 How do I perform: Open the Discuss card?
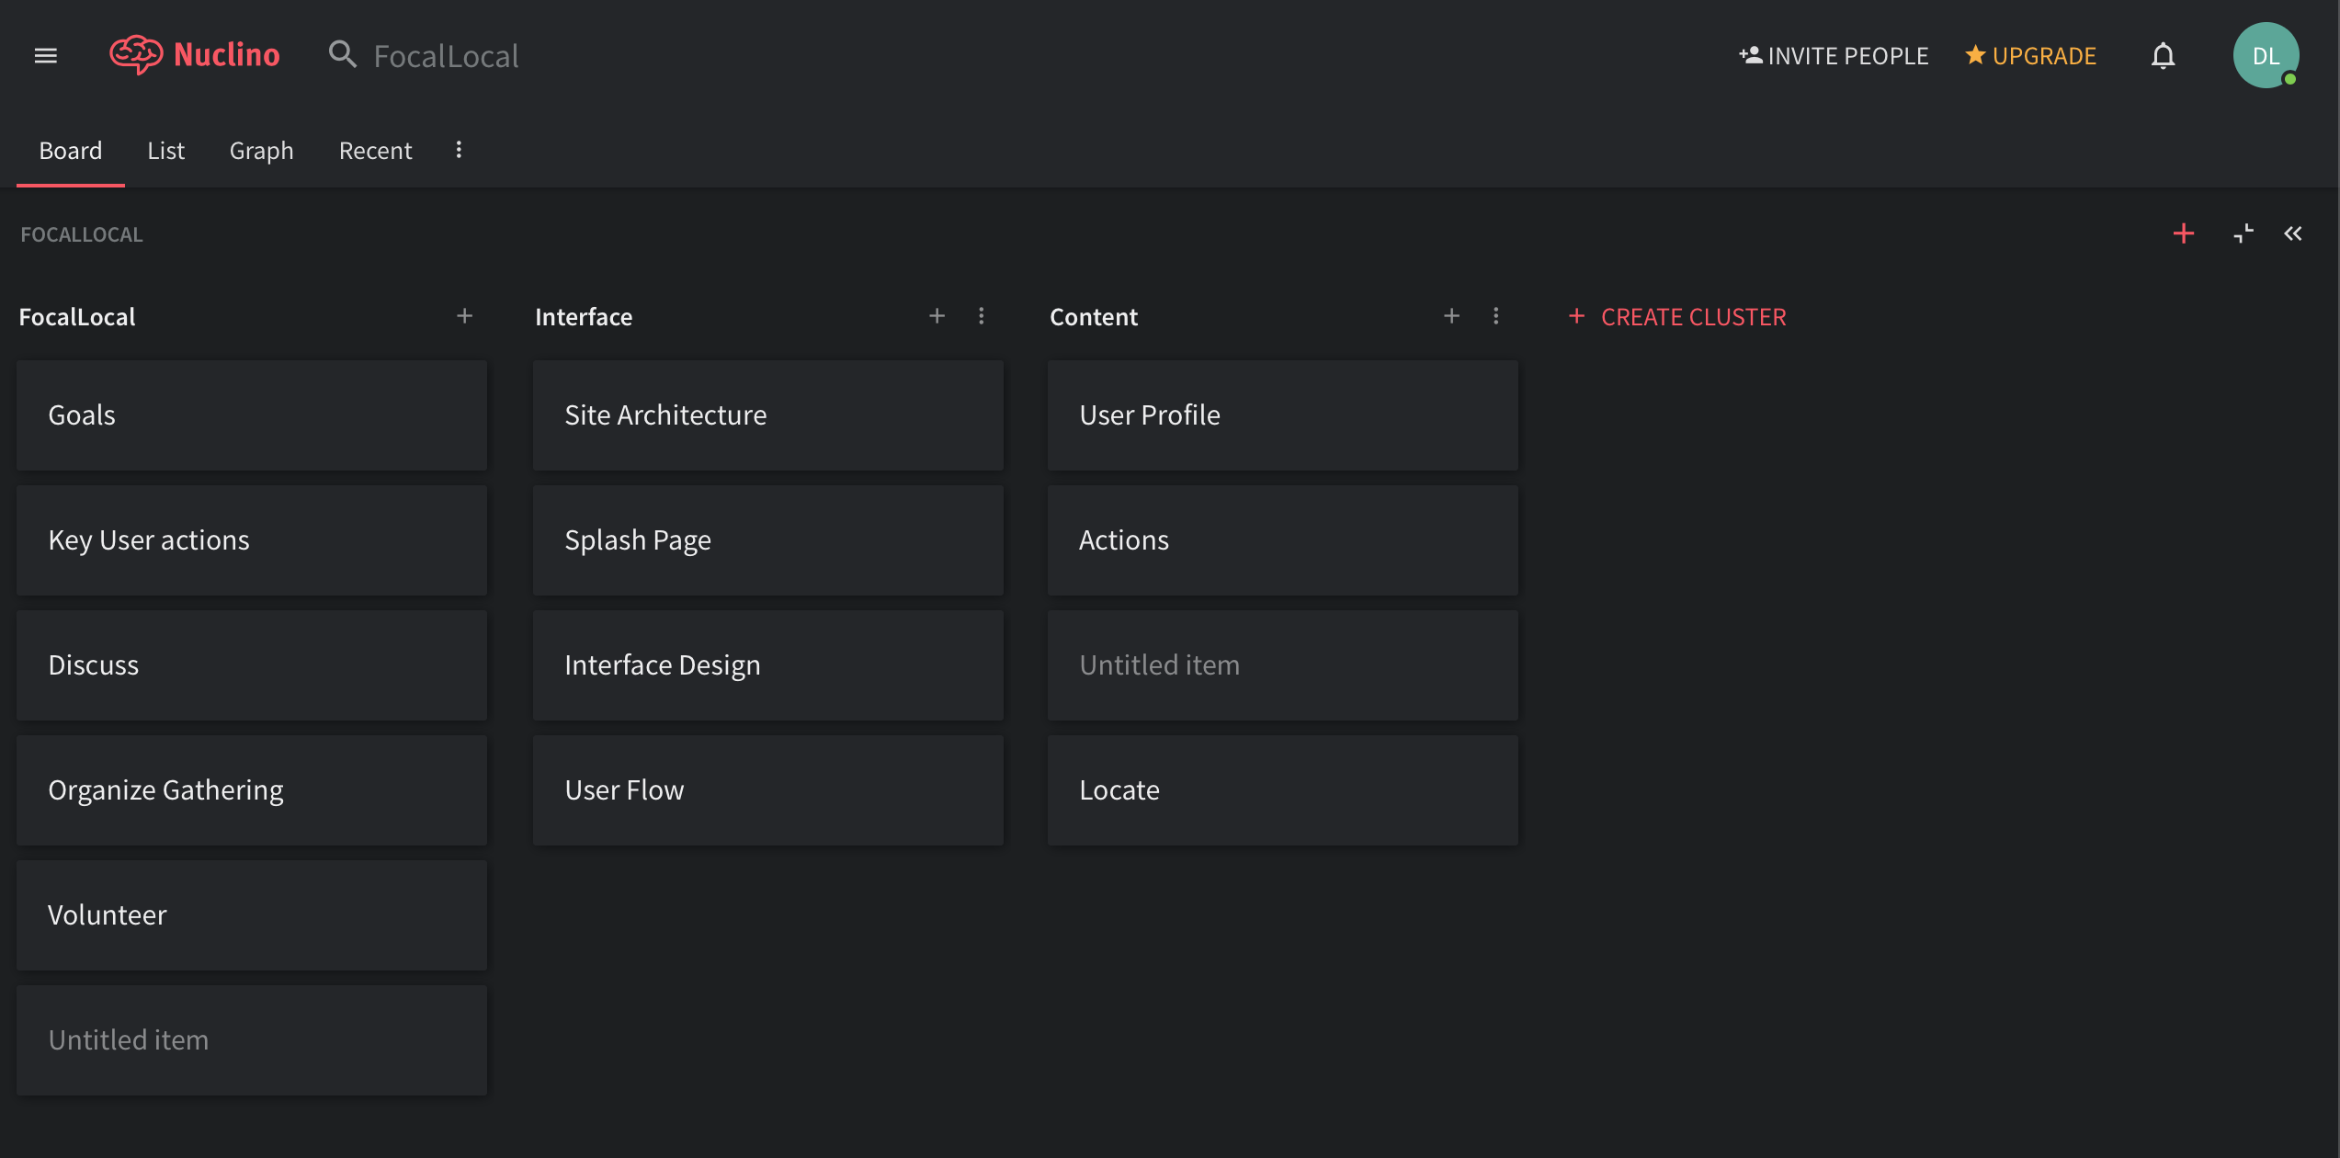coord(252,665)
